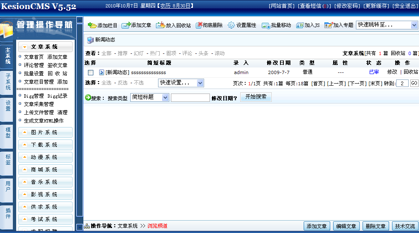Expand the 商城系统 section
Screen dimensions: 419x233
[45, 170]
